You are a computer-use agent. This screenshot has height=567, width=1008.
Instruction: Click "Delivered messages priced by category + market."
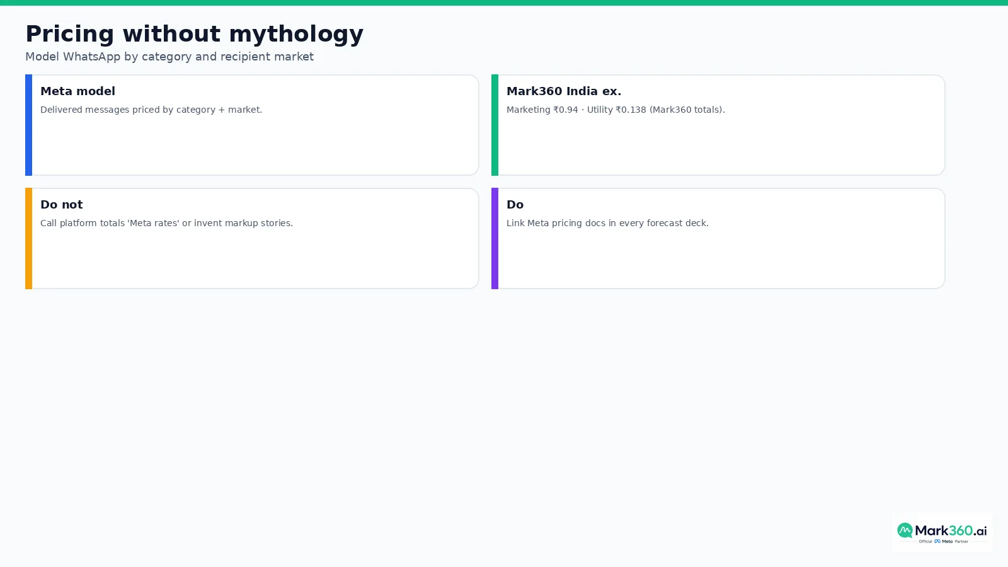click(151, 110)
